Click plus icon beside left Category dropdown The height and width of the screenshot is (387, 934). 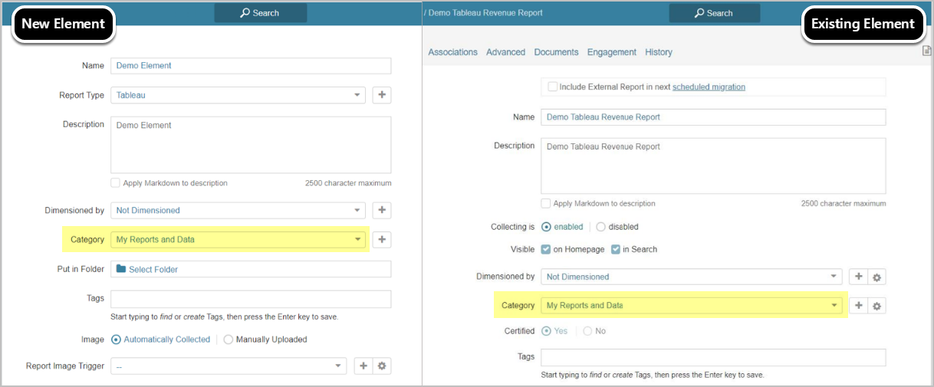(x=382, y=240)
